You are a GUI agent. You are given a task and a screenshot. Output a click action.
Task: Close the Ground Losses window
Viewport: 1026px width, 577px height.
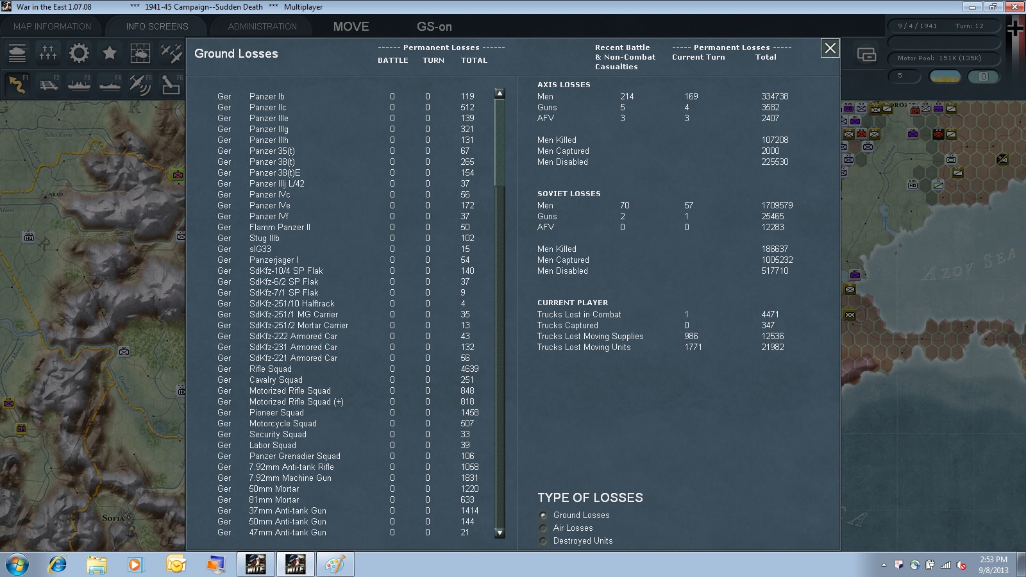(830, 48)
